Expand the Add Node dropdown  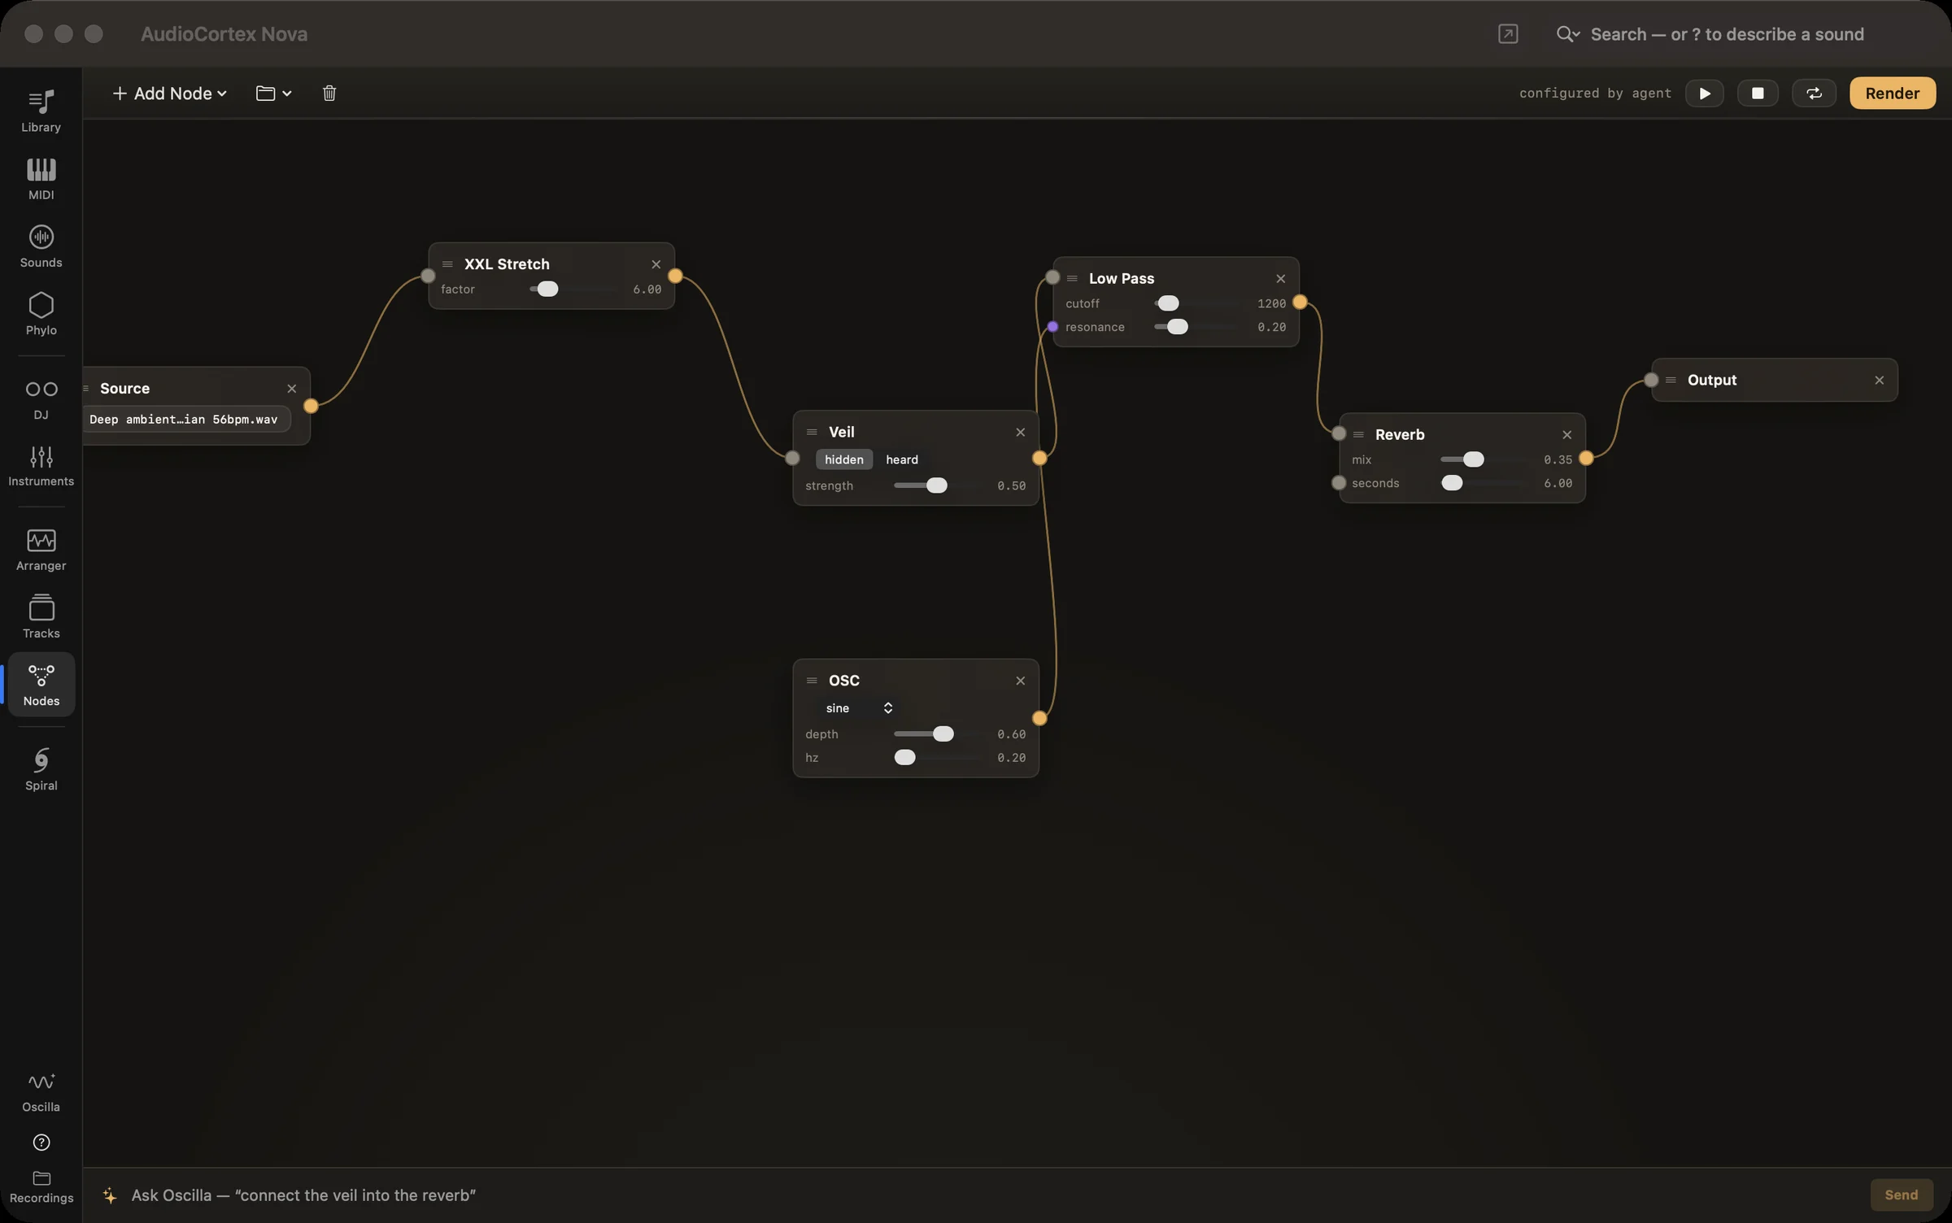click(169, 93)
